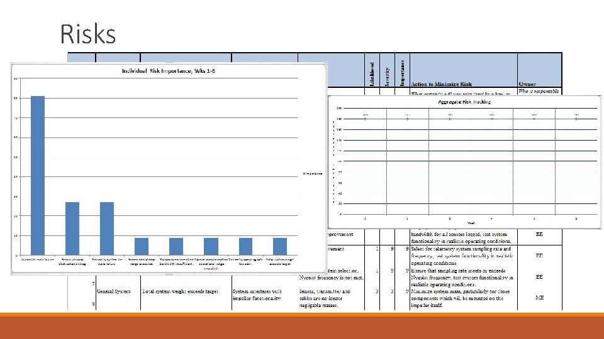Select the "Select for telemetry system sampling rate" cell

pos(462,256)
